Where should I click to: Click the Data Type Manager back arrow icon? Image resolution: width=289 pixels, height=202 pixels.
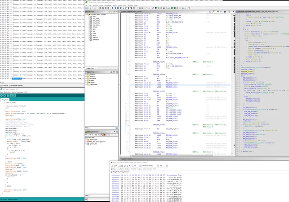pos(87,135)
